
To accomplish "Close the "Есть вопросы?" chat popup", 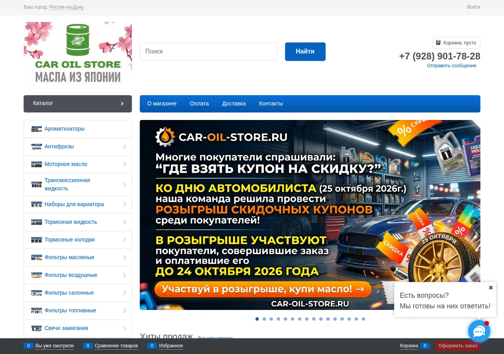I will point(491,288).
